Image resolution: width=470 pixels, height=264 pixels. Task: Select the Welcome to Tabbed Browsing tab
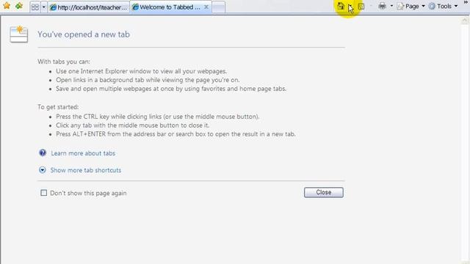pos(167,7)
